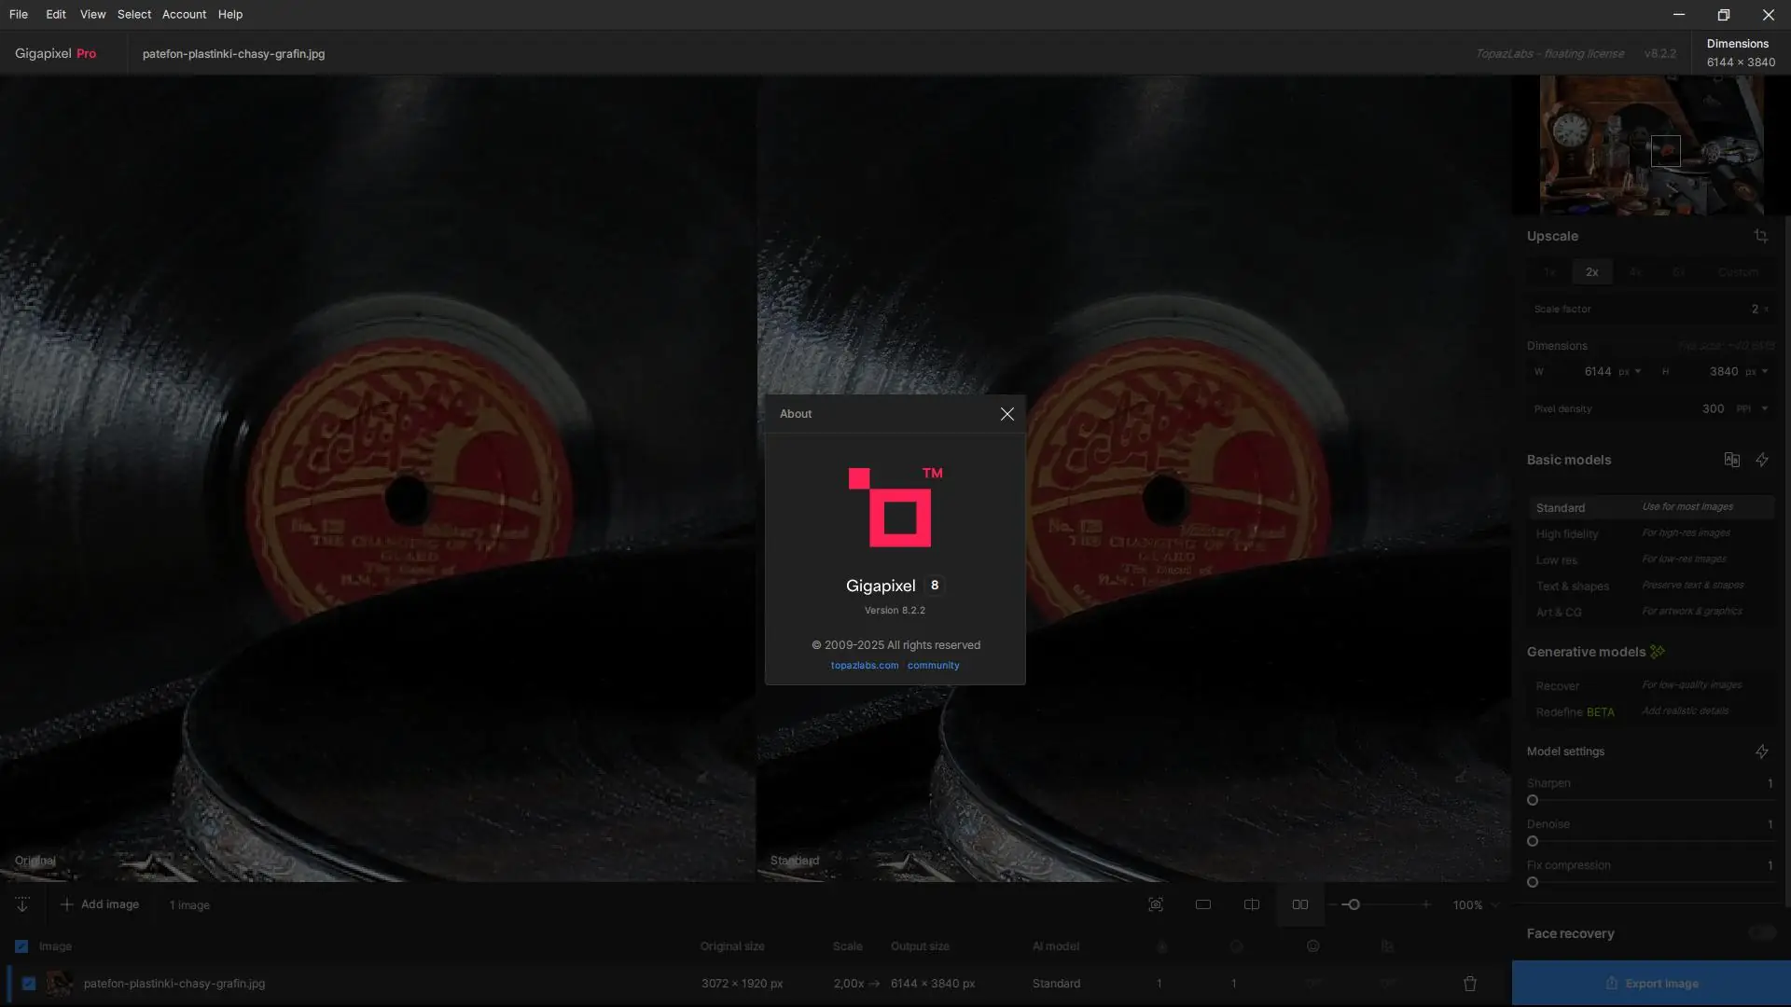Delete patefon image with trash icon

point(1470,984)
